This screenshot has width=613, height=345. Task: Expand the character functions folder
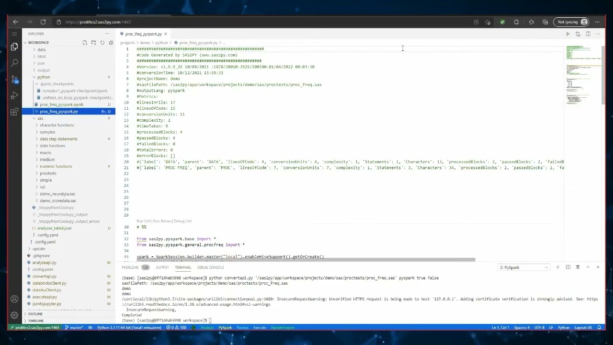tap(57, 125)
